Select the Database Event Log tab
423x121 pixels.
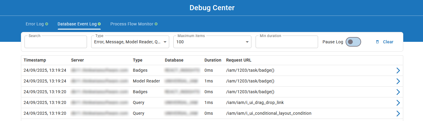point(77,24)
